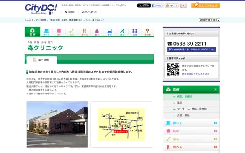Click the 内科 breadcrumb link
This screenshot has height=153, width=245.
(88, 20)
